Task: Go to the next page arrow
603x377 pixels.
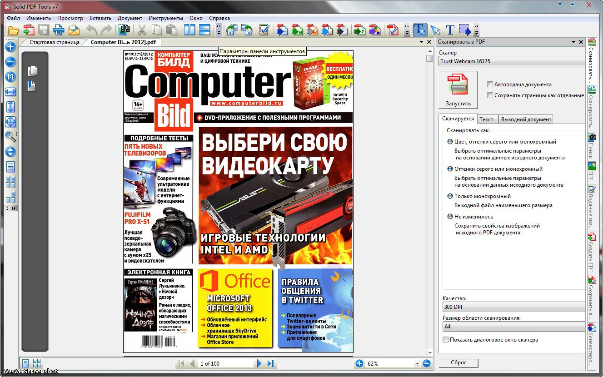Action: (x=259, y=363)
